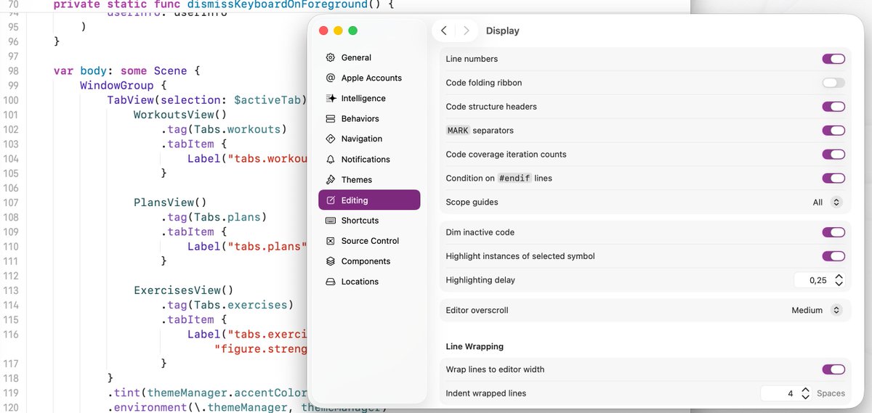This screenshot has height=413, width=872.
Task: Click the Notifications bell icon
Action: (x=331, y=159)
